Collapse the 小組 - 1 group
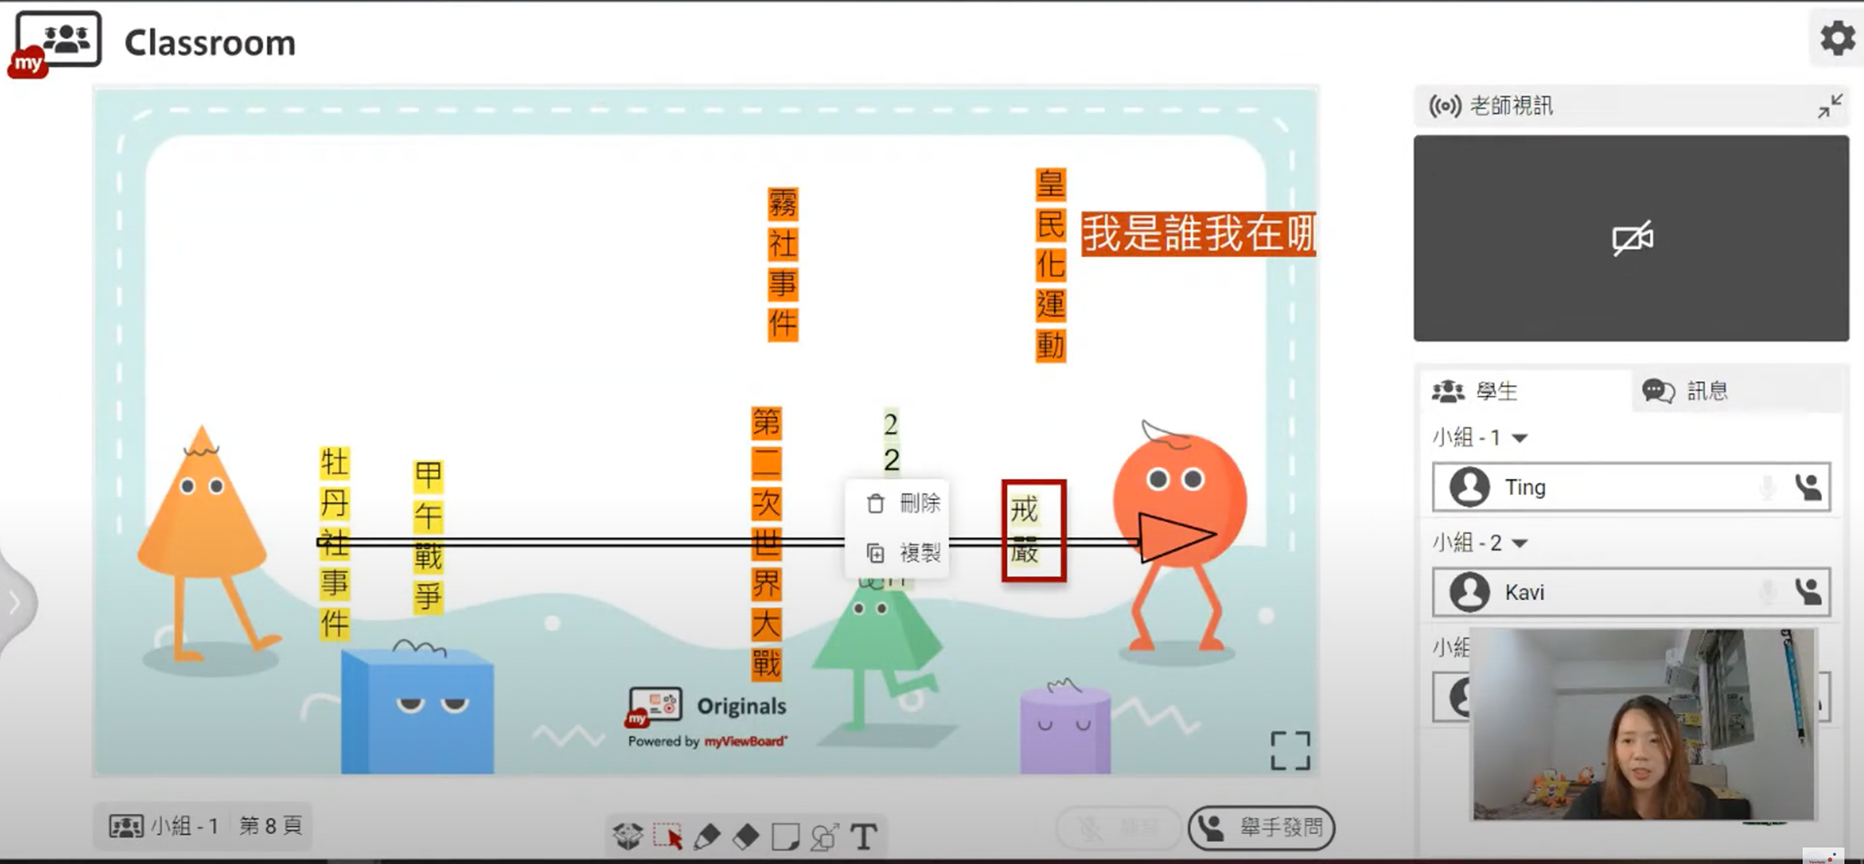 click(1519, 438)
